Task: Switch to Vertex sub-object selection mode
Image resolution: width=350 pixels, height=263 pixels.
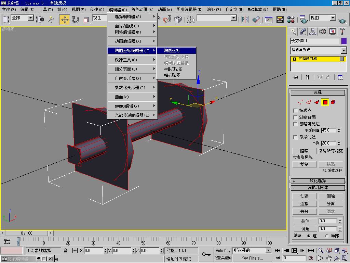Action: [300, 102]
